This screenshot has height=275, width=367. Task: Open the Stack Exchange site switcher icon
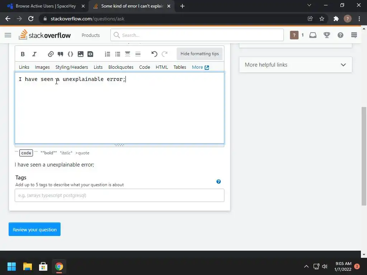(354, 35)
